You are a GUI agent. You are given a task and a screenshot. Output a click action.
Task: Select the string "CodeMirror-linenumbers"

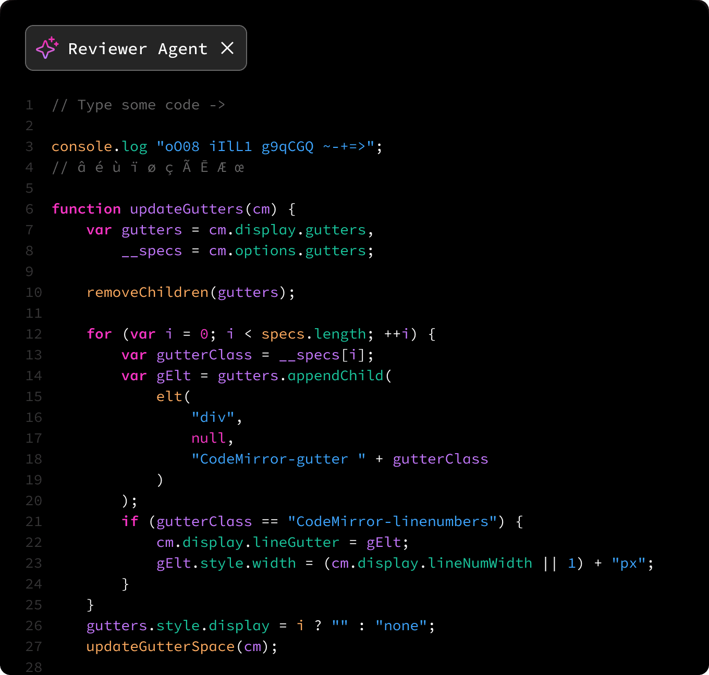393,521
